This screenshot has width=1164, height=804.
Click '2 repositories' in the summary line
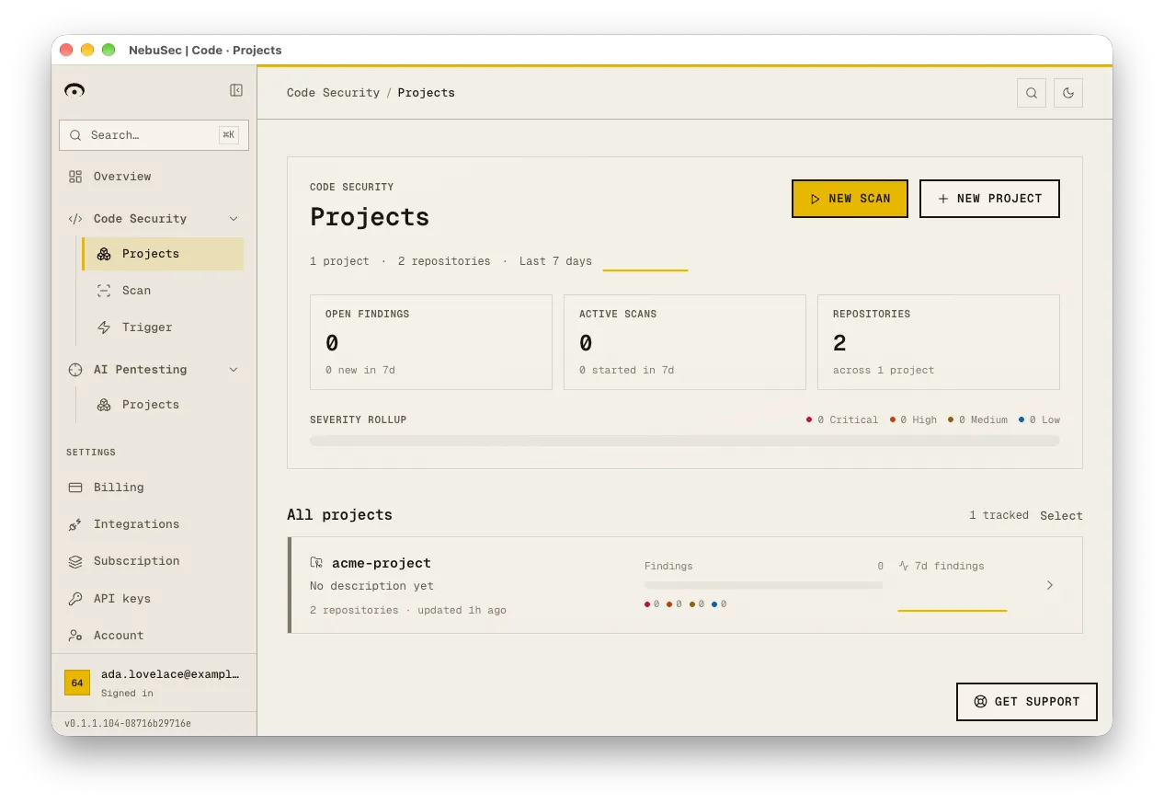tap(444, 261)
